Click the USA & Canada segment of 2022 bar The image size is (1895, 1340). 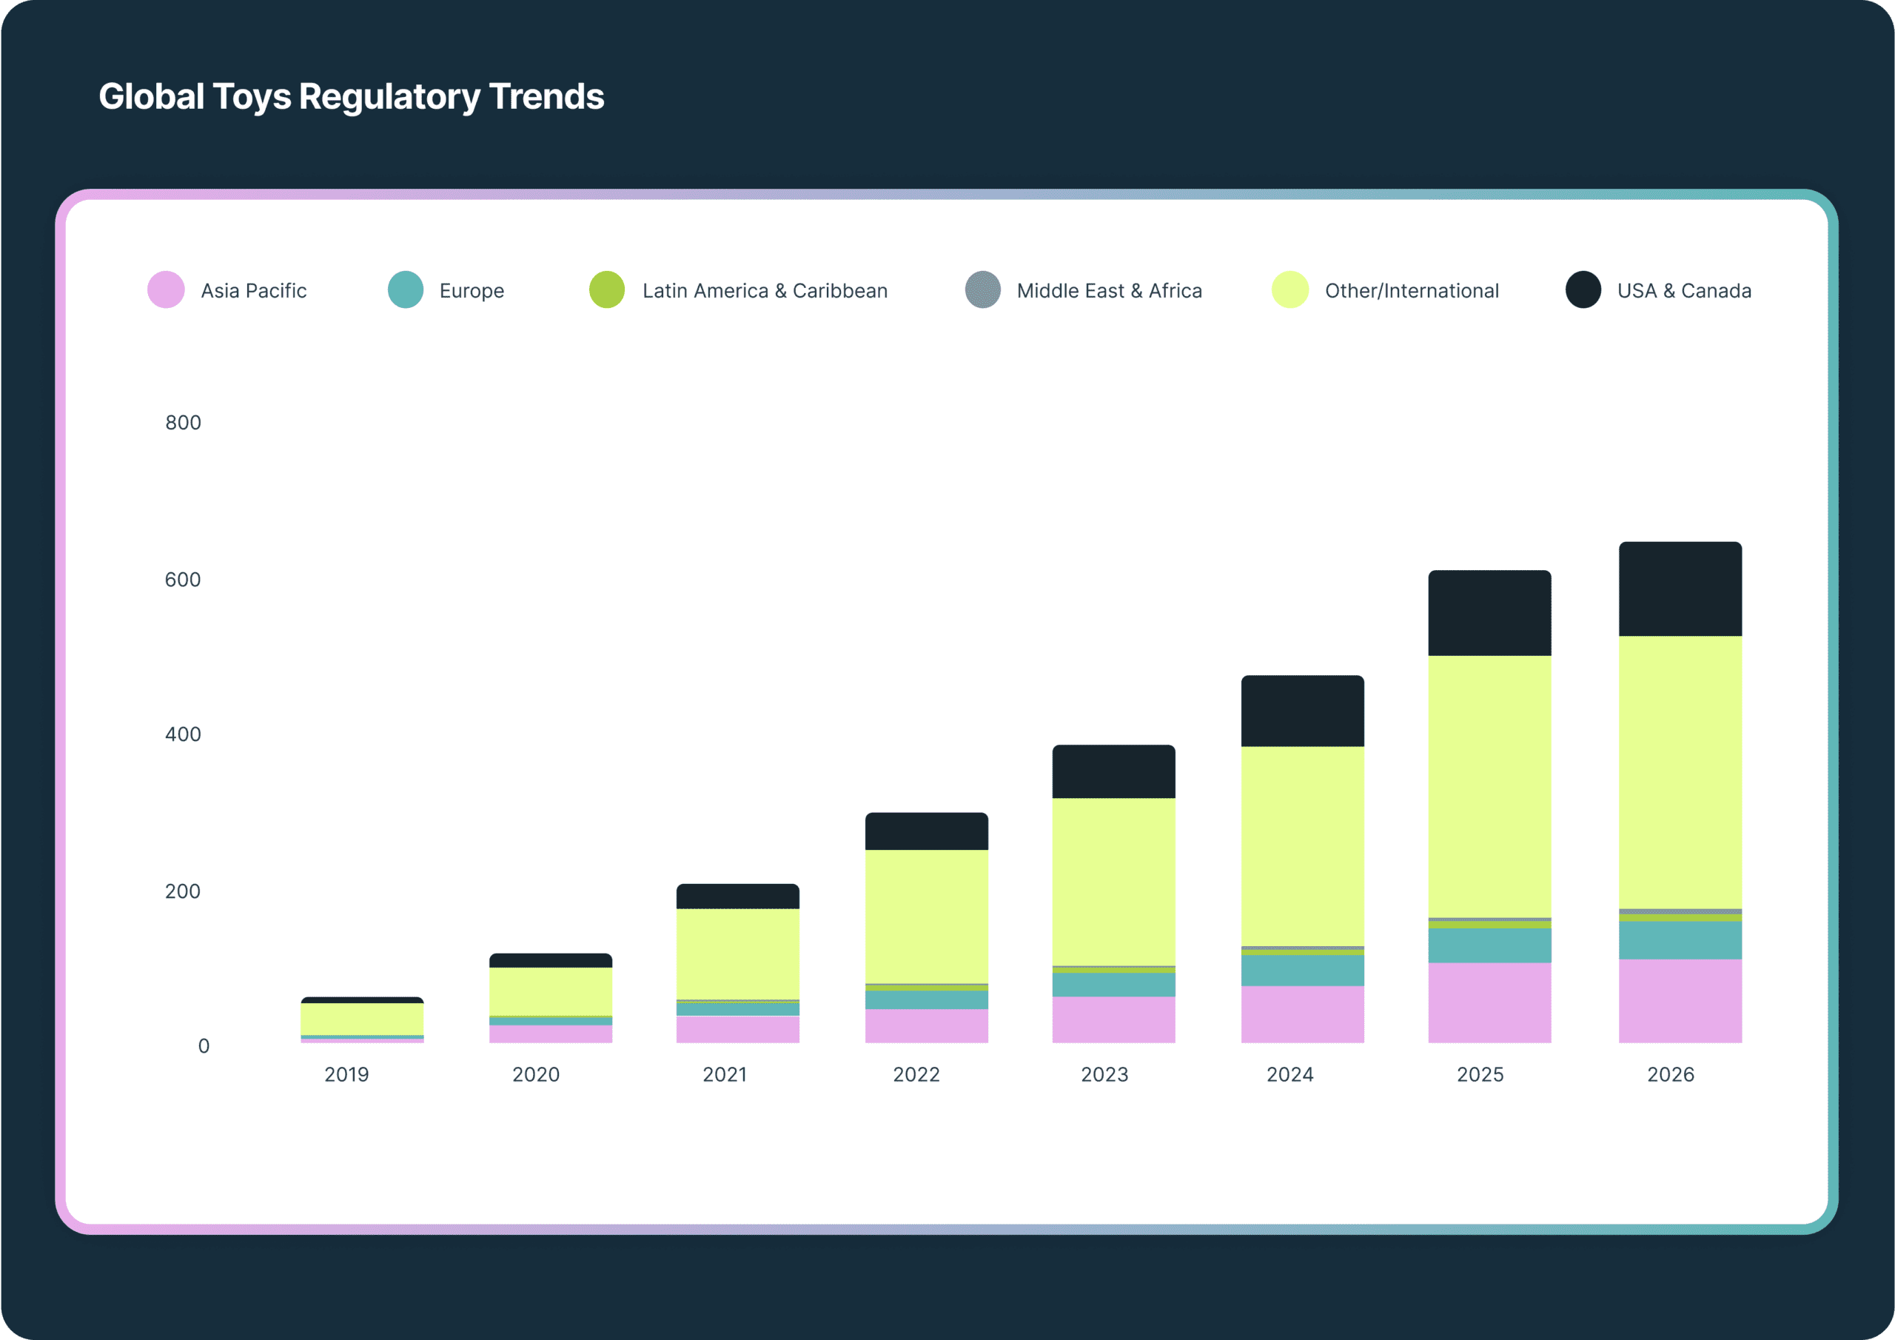click(x=926, y=831)
